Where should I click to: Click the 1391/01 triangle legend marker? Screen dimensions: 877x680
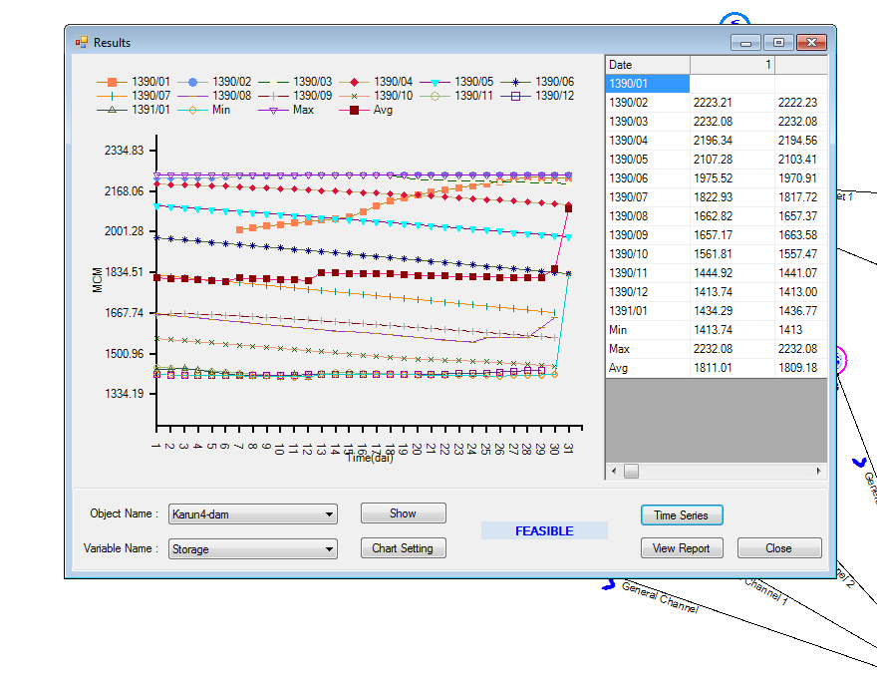pos(112,110)
